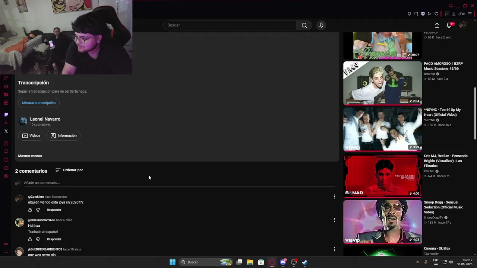
Task: Open the channel Vídeos button
Action: click(x=31, y=136)
